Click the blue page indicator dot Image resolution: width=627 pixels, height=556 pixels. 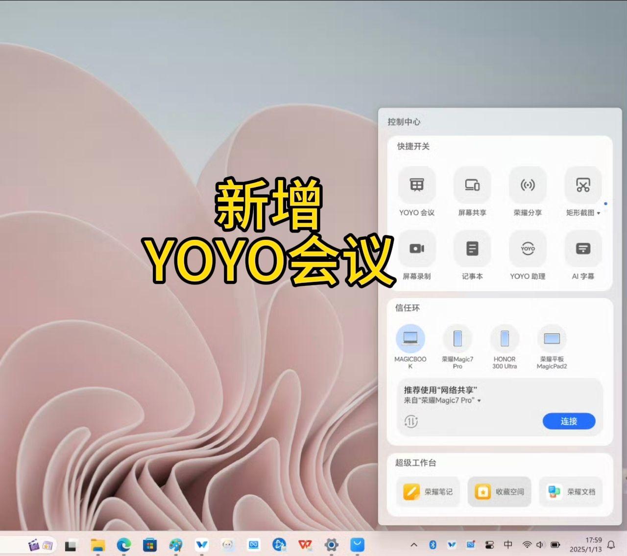click(605, 204)
